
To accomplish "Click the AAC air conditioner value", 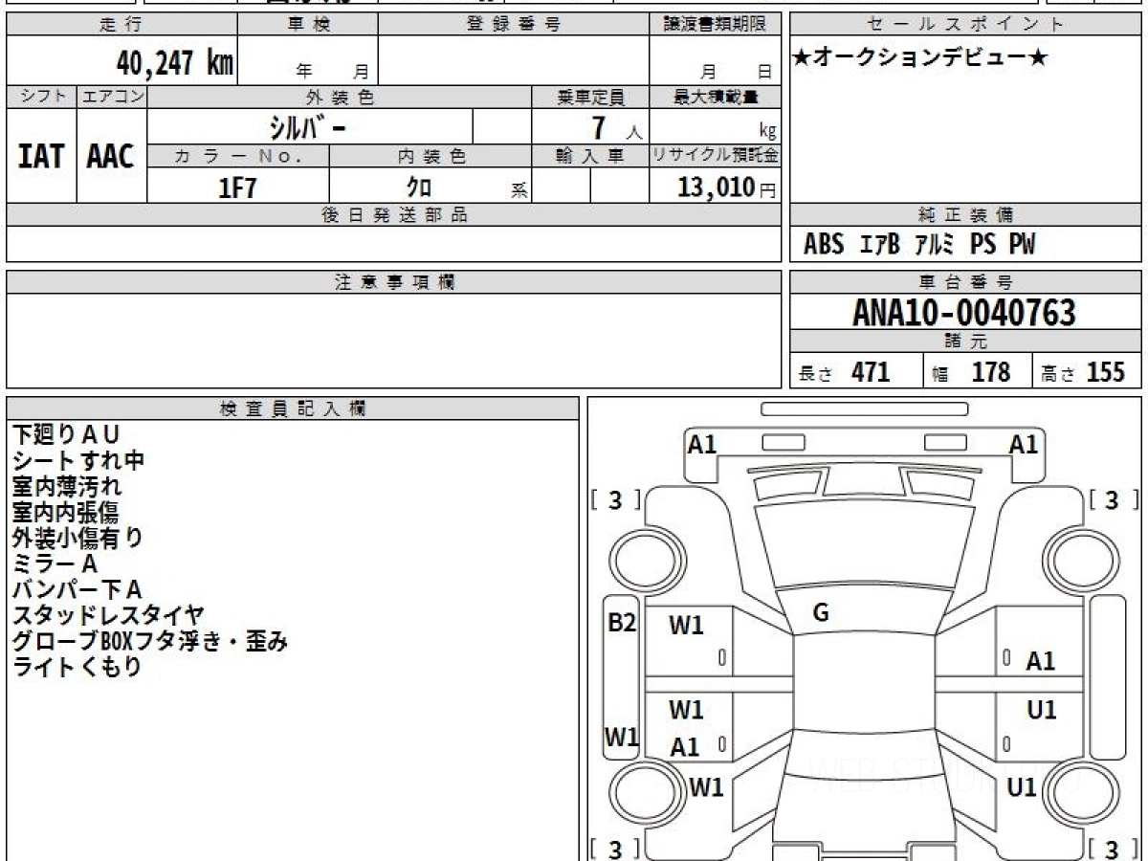I will pyautogui.click(x=111, y=156).
